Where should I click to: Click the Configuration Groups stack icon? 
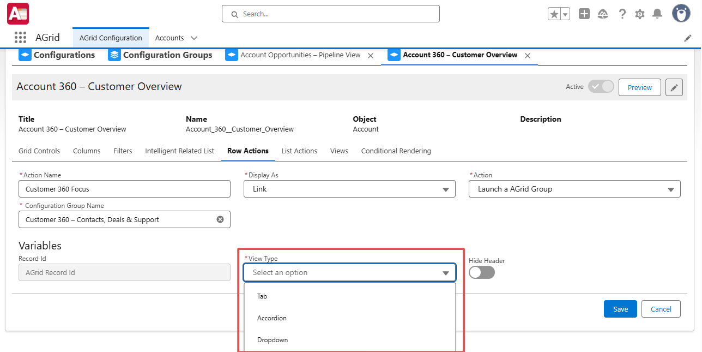coord(114,55)
